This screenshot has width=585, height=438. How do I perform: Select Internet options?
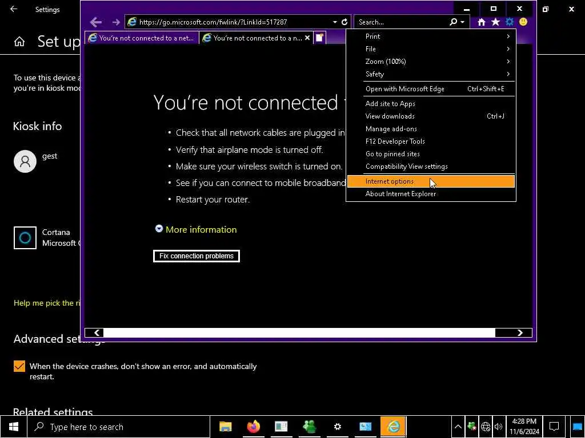click(431, 181)
